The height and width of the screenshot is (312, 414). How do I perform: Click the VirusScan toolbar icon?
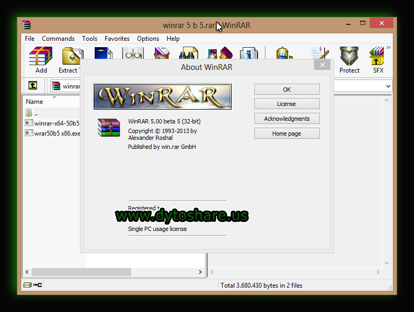(284, 53)
